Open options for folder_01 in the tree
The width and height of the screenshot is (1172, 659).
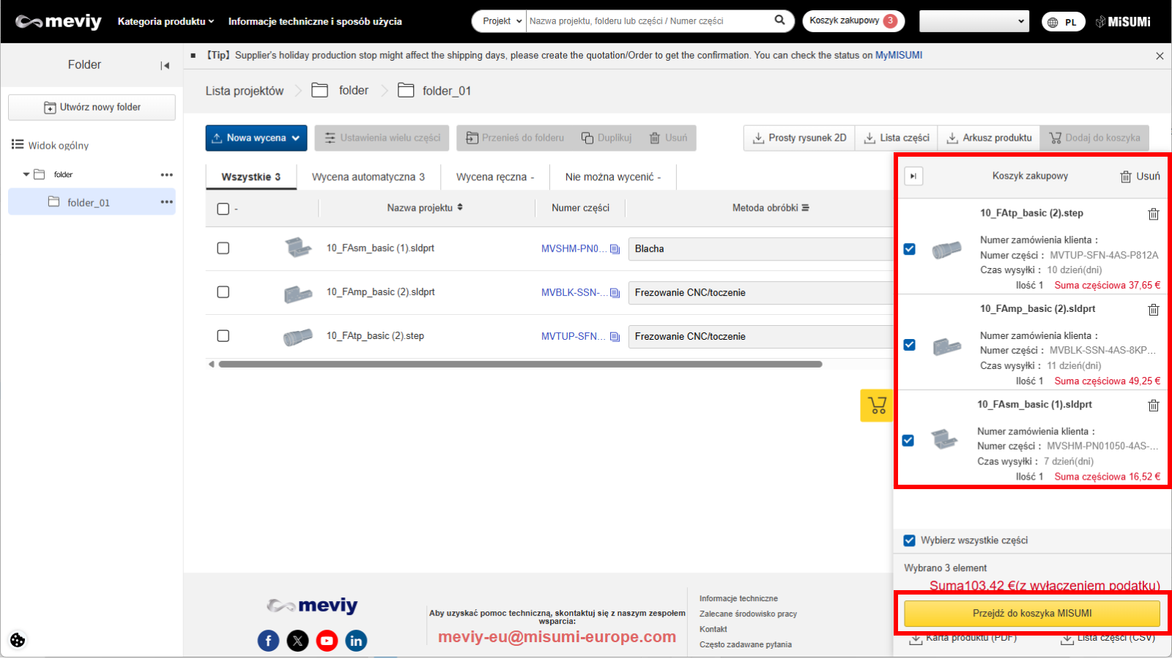click(x=167, y=202)
